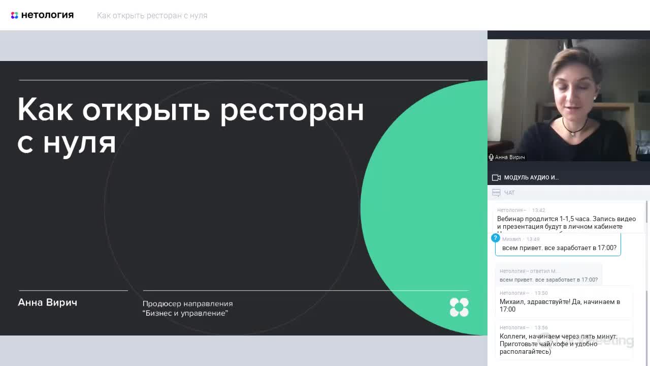Click the Анна Вирич name label on the video
Screen dimensions: 650x366
coord(510,158)
